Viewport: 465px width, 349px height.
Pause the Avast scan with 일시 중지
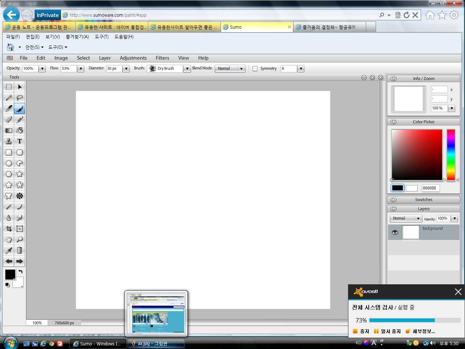387,331
